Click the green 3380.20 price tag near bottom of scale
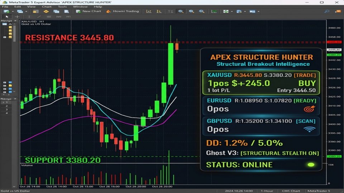 334,157
